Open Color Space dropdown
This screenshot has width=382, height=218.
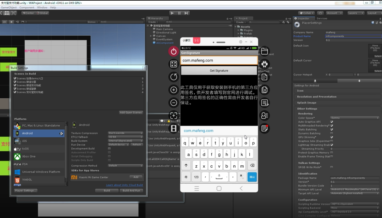pyautogui.click(x=355, y=118)
